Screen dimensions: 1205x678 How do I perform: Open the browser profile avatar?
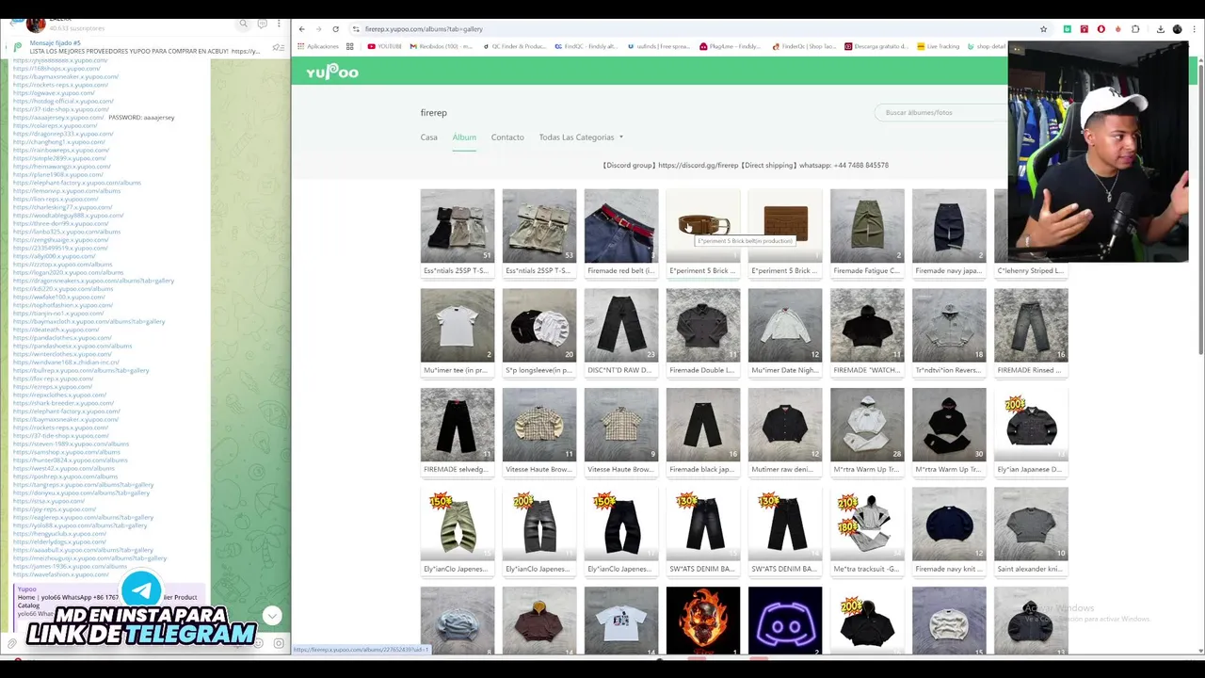tap(1177, 29)
